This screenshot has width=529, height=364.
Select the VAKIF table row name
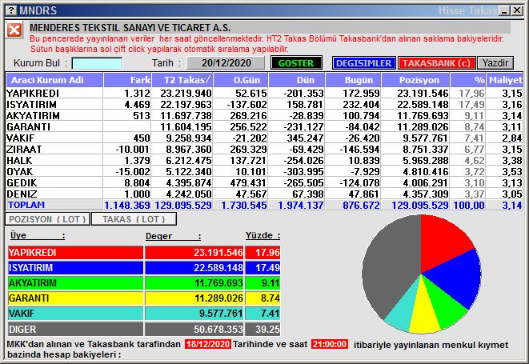(21, 138)
